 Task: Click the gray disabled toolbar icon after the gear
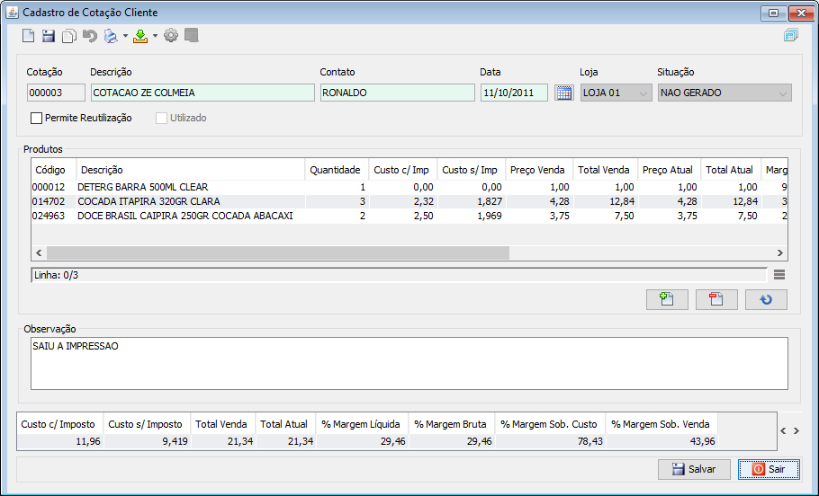(x=191, y=35)
